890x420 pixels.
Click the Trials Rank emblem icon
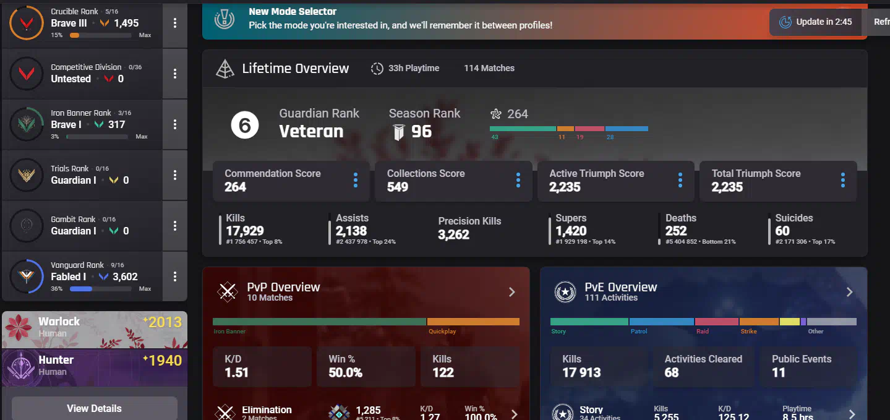[27, 175]
